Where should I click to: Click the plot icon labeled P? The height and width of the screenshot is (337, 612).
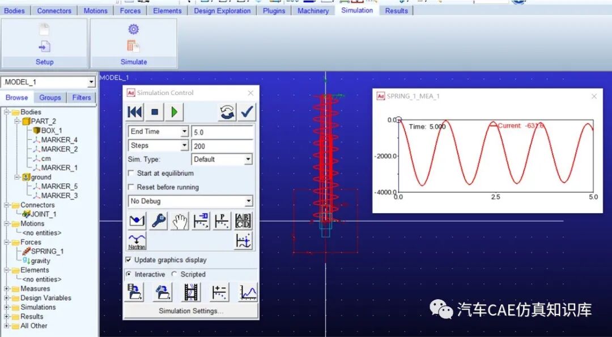[222, 221]
